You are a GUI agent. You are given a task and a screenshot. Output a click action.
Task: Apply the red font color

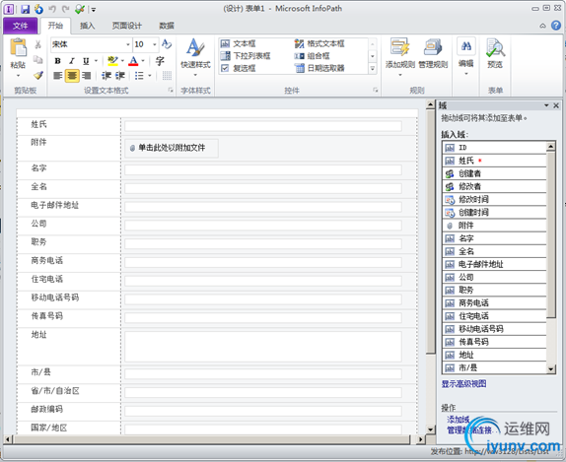click(133, 61)
